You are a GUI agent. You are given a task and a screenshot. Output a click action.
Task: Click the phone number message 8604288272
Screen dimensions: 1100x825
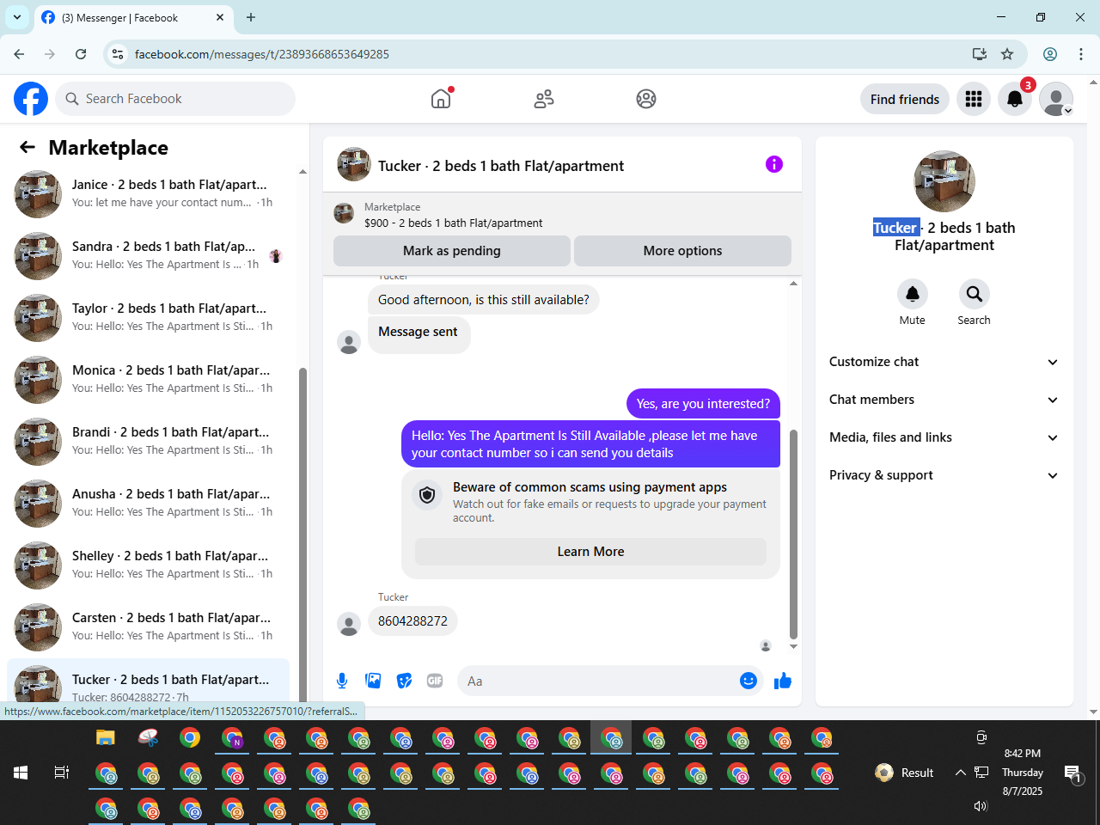tap(412, 621)
